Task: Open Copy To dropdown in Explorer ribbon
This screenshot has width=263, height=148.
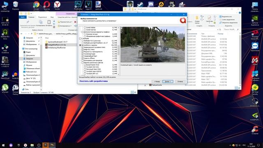Action: 65,26
